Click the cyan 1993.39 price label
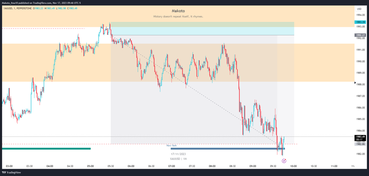Viewport: 369px width, 176px height. click(360, 22)
